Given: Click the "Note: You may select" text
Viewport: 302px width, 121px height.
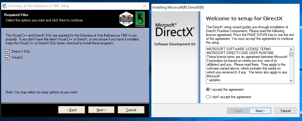Looking at the screenshot, I should (x=42, y=92).
